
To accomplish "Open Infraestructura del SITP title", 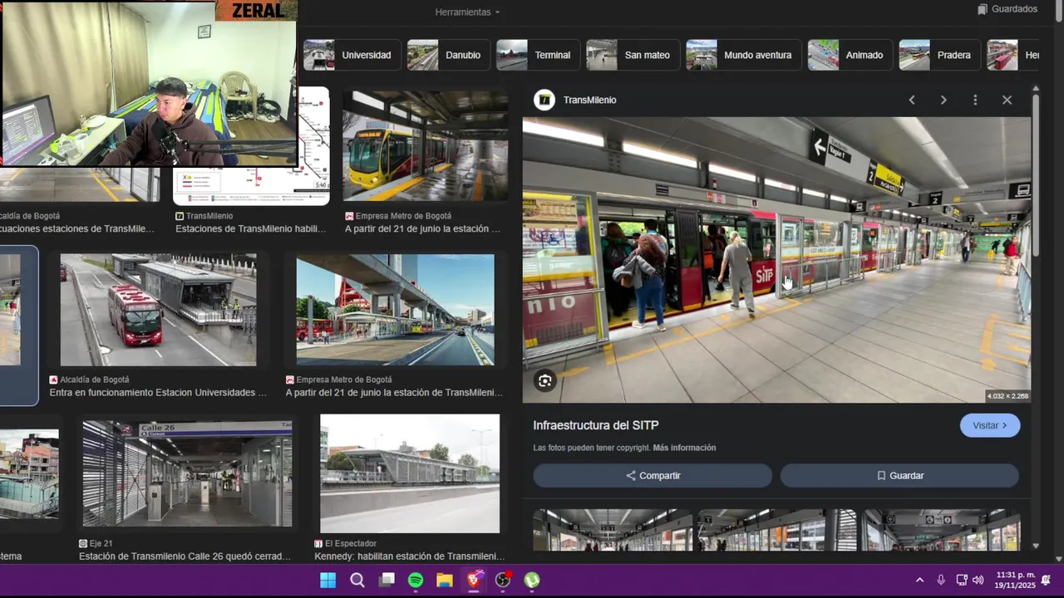I will click(x=596, y=425).
